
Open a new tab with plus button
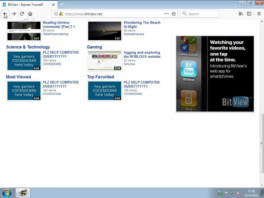click(62, 4)
